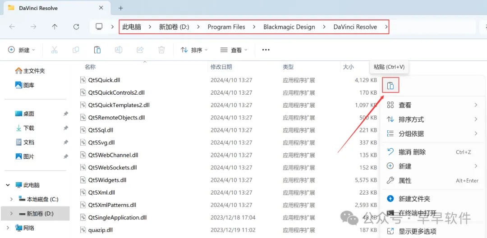Go back with the left arrow

pyautogui.click(x=12, y=27)
